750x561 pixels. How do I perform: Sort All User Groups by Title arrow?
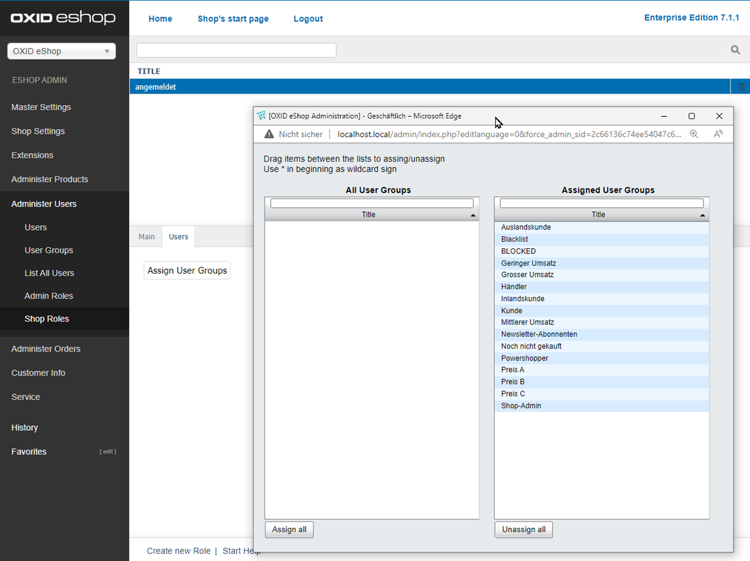(x=473, y=215)
